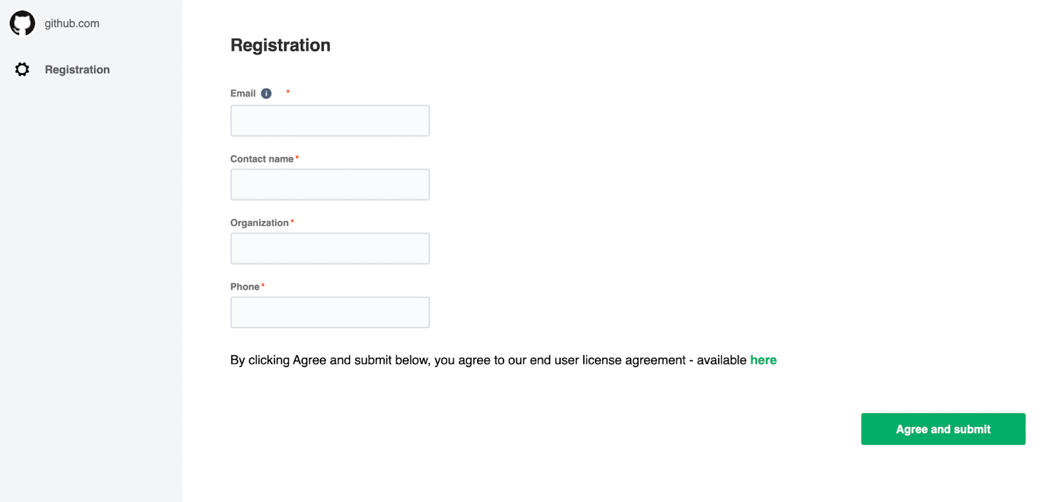Open the Email info tooltip icon

[266, 93]
